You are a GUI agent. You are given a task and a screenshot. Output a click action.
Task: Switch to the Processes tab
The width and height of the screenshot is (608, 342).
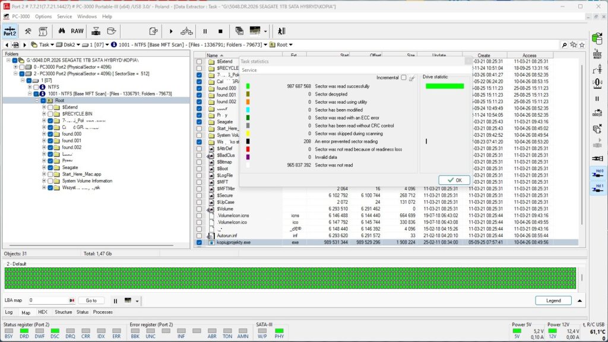pos(103,312)
